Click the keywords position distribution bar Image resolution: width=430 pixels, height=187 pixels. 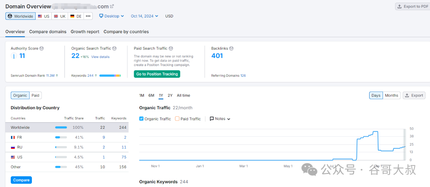[110, 76]
